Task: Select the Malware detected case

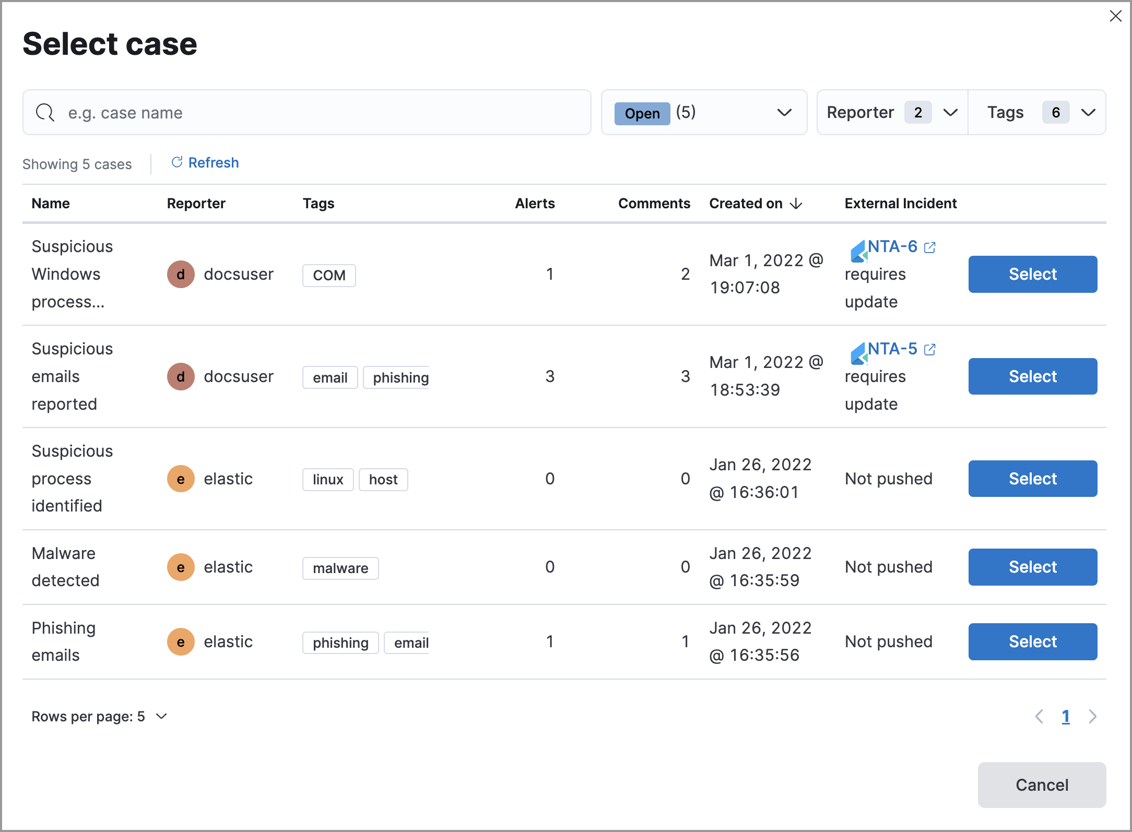Action: click(x=1032, y=567)
